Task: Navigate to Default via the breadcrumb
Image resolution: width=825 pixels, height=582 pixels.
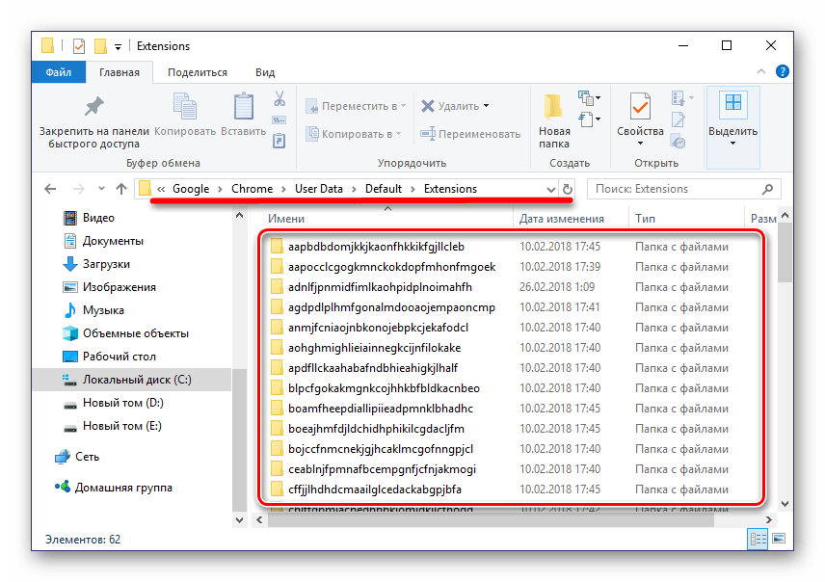Action: click(385, 188)
